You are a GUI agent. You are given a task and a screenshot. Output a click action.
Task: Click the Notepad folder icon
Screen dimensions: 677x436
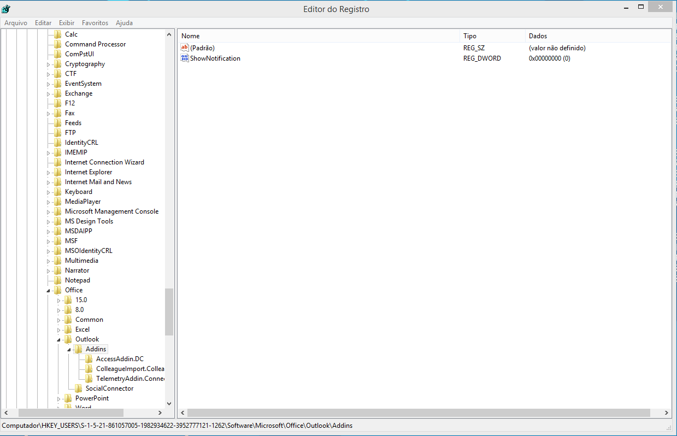57,280
